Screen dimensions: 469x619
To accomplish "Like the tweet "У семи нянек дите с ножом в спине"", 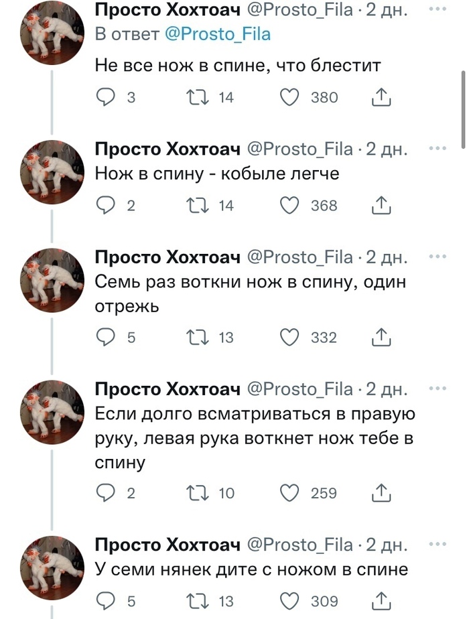I will [x=289, y=601].
